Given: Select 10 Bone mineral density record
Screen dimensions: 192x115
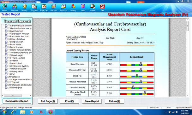Looking at the screenshot, I should pyautogui.click(x=18, y=50).
